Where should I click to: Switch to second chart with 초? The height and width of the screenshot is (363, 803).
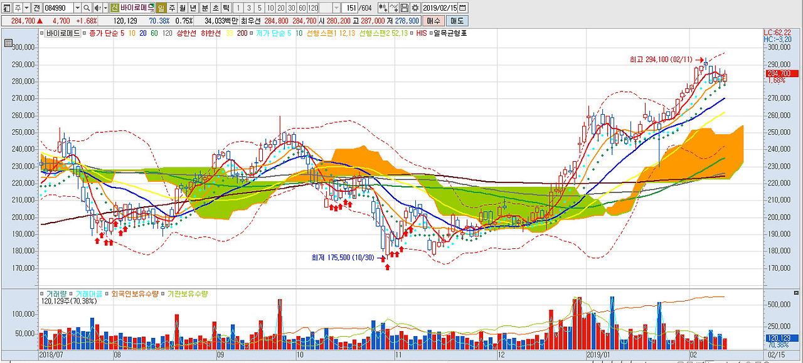coord(216,8)
